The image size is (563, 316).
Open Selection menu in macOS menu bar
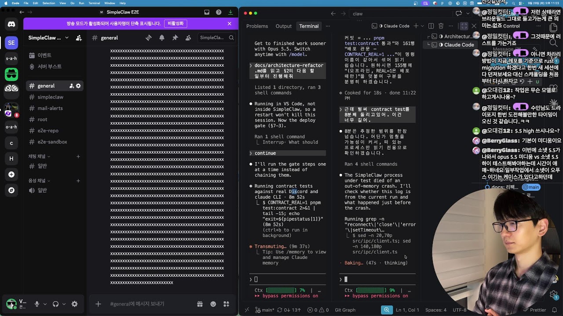pos(49,3)
